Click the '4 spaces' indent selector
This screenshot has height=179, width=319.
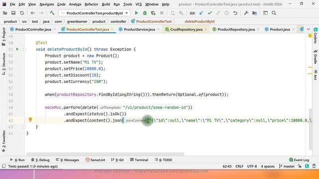[x=268, y=166]
